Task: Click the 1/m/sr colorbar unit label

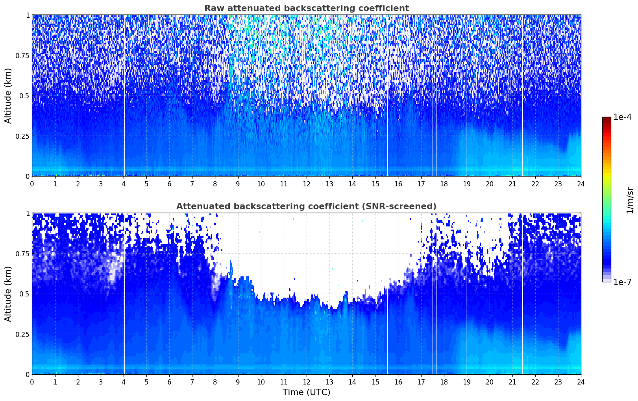Action: point(630,200)
